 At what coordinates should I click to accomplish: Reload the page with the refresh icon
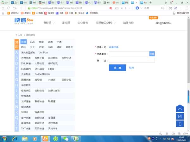click(9, 8)
